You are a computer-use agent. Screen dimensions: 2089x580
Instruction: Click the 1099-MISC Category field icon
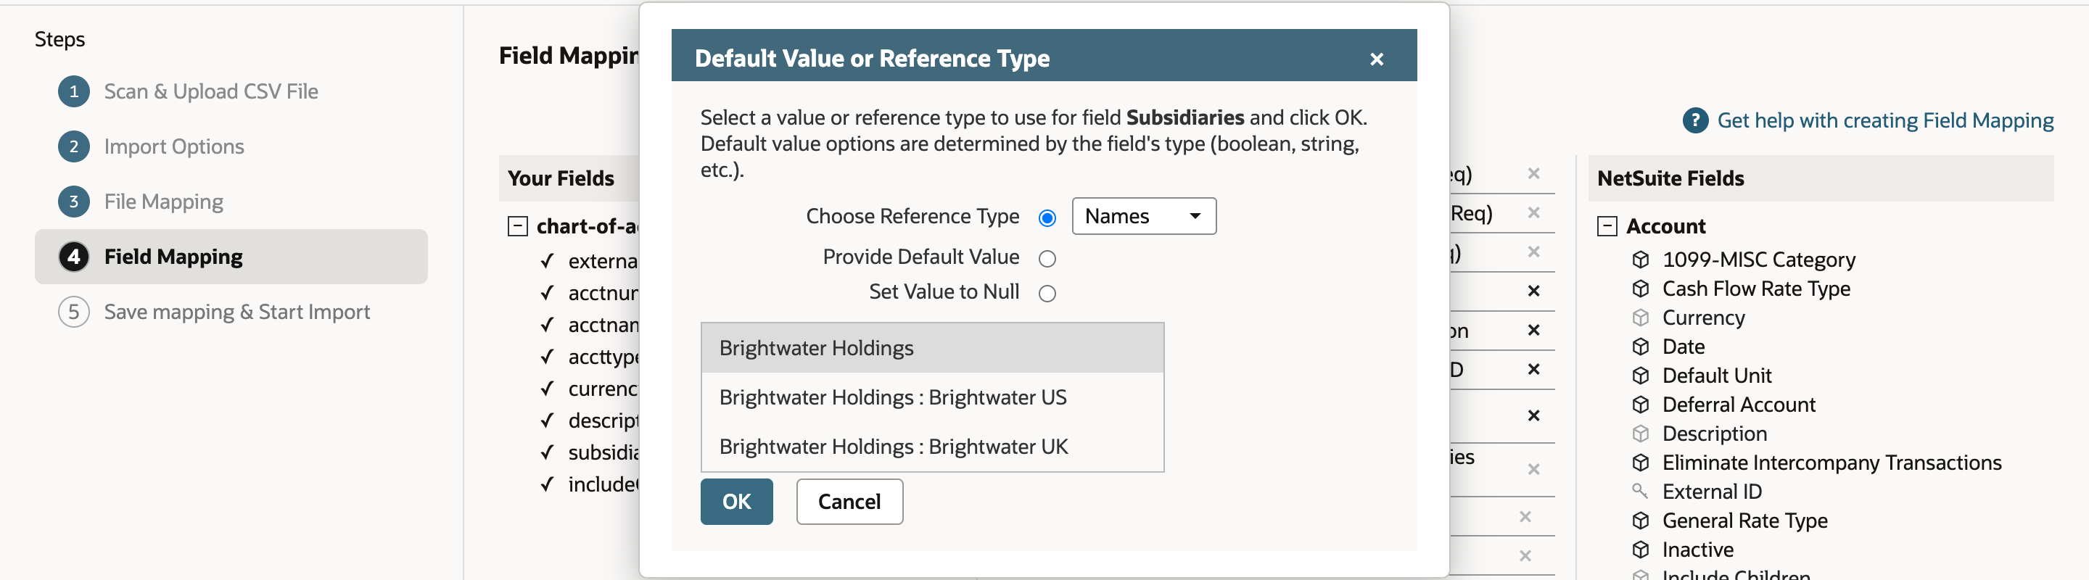[1641, 260]
